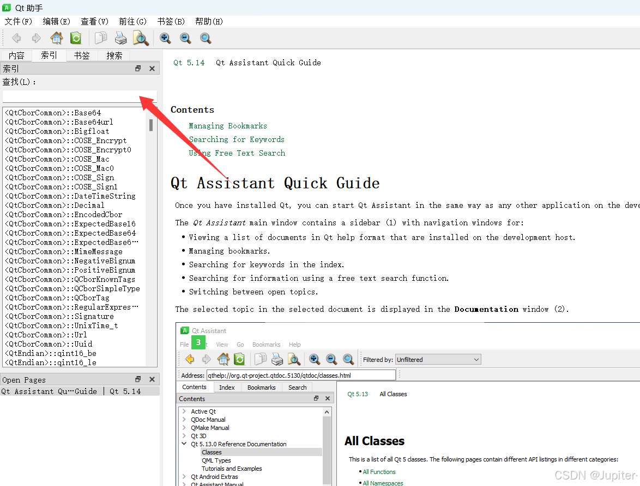Select <QtCborCommon>::Base64url index entry
The width and height of the screenshot is (640, 486).
point(59,122)
